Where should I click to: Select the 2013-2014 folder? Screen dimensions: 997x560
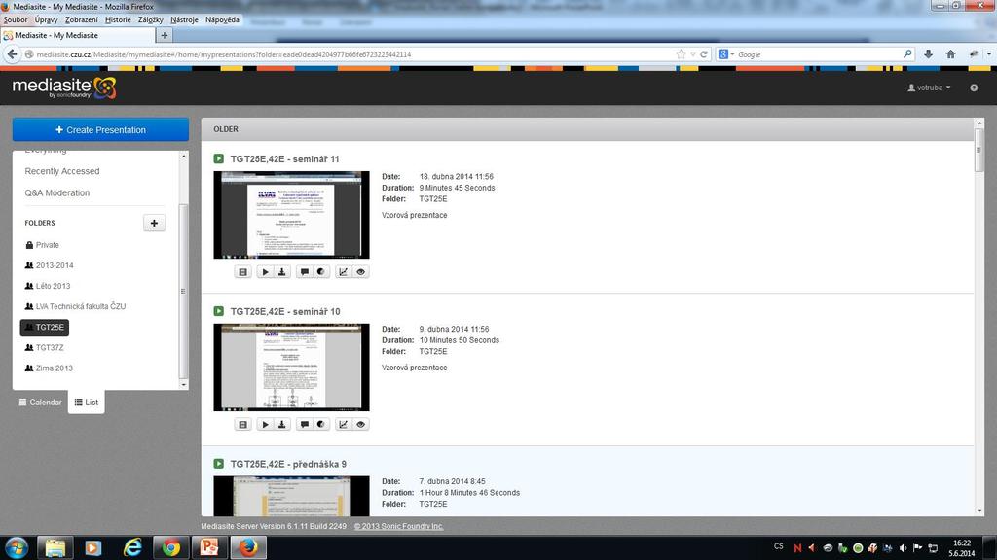click(49, 265)
